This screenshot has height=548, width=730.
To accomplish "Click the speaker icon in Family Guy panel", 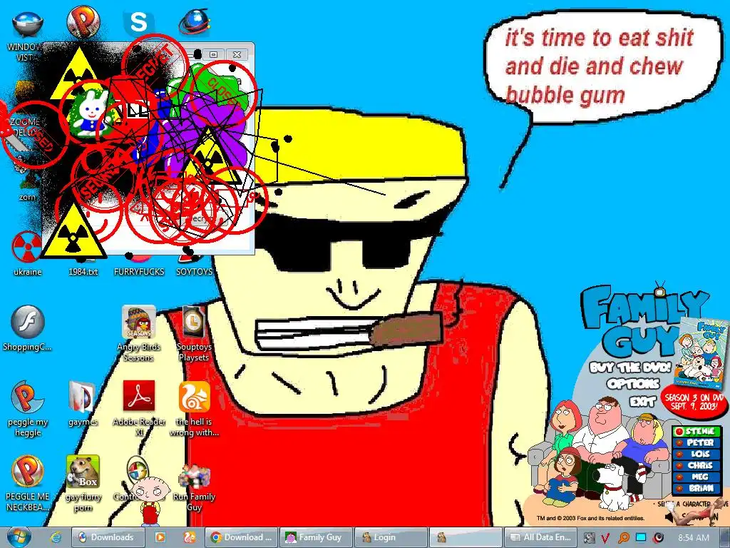I will pos(670,518).
